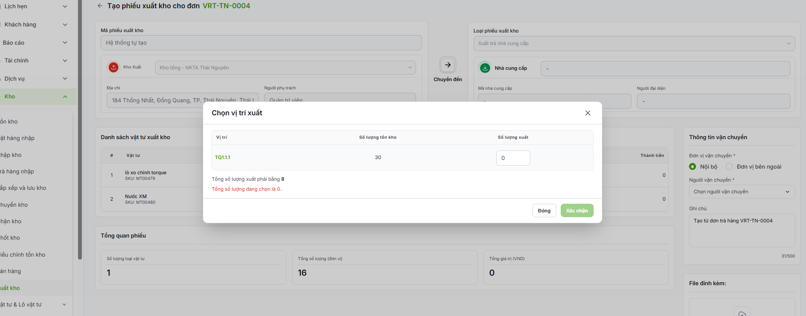Open the Điều chỉnh tồn kho item
Screen dimensions: 806x316
(x=23, y=255)
